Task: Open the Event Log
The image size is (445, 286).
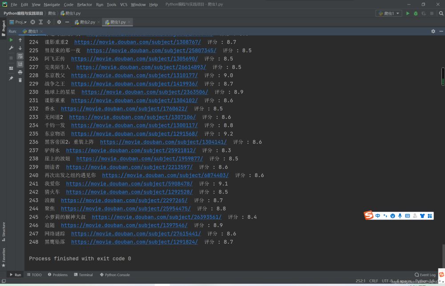Action: click(425, 274)
